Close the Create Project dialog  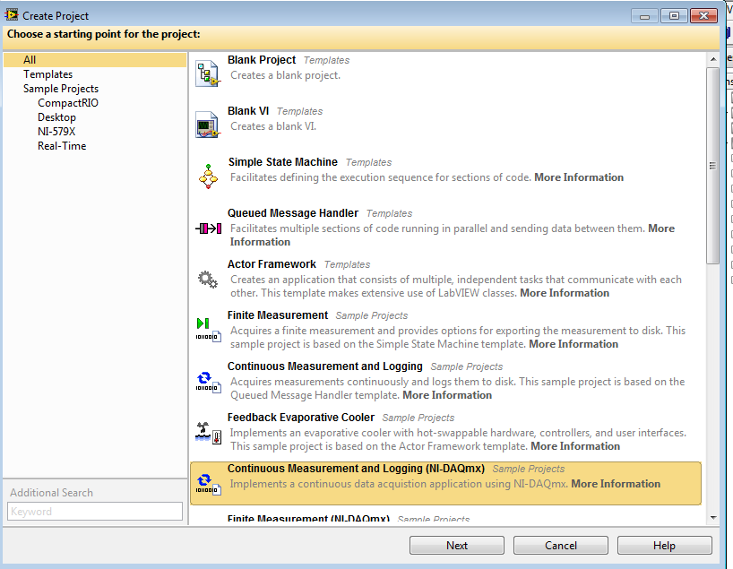(x=703, y=16)
